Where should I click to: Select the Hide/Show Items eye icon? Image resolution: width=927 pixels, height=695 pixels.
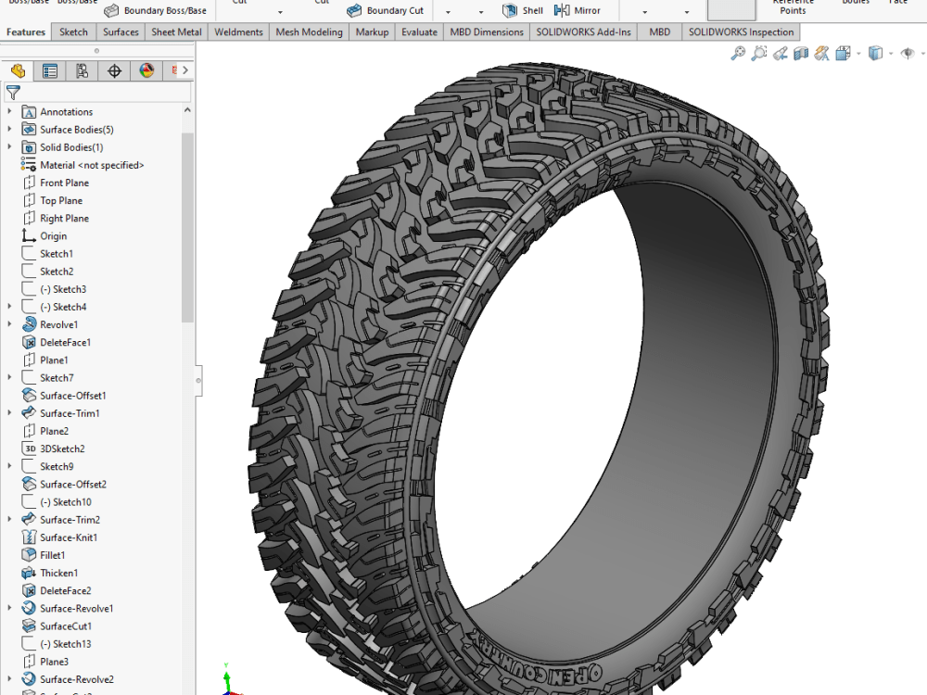[907, 53]
